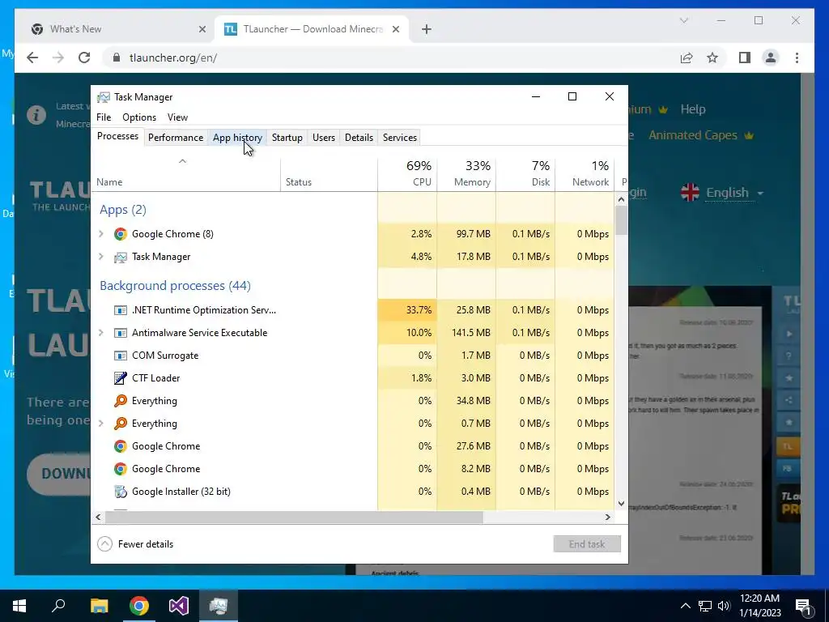The width and height of the screenshot is (829, 622).
Task: Open the Help link on TLauncher page
Action: coord(693,109)
